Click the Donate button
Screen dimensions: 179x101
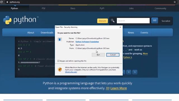102,21
